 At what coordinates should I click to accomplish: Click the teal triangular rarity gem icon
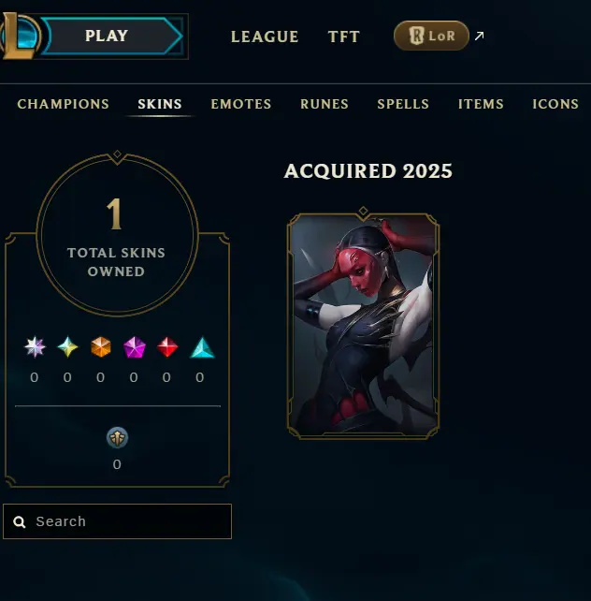tap(202, 347)
